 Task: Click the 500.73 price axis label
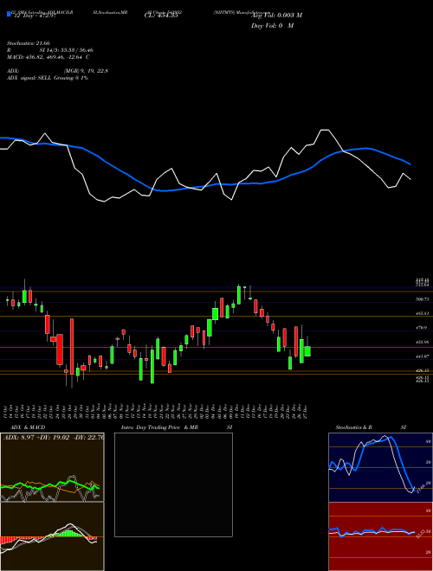[x=422, y=299]
